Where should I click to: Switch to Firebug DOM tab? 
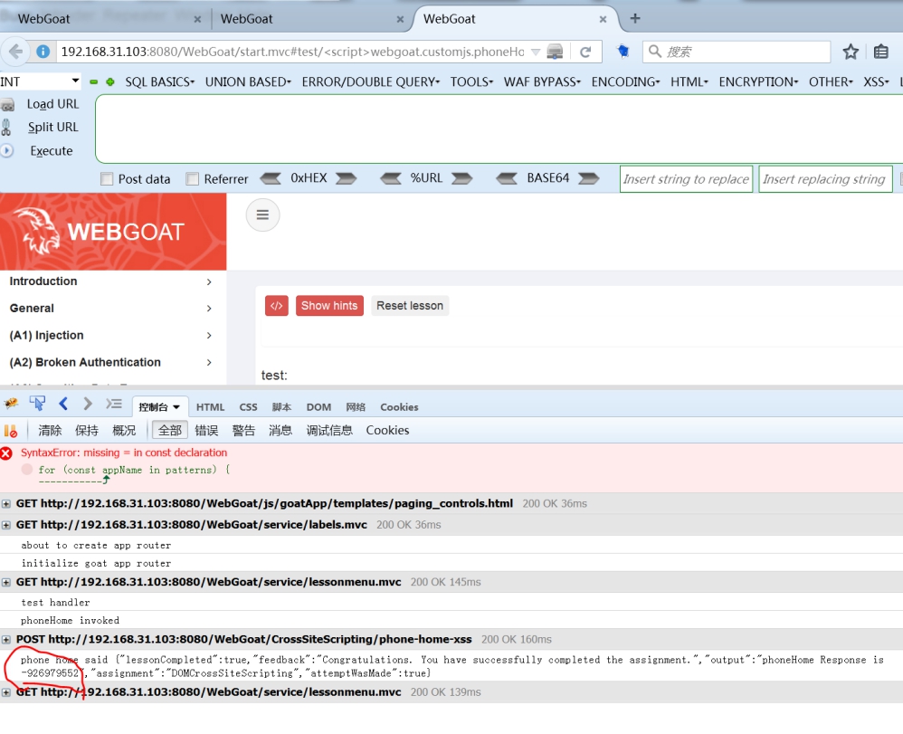[x=318, y=407]
